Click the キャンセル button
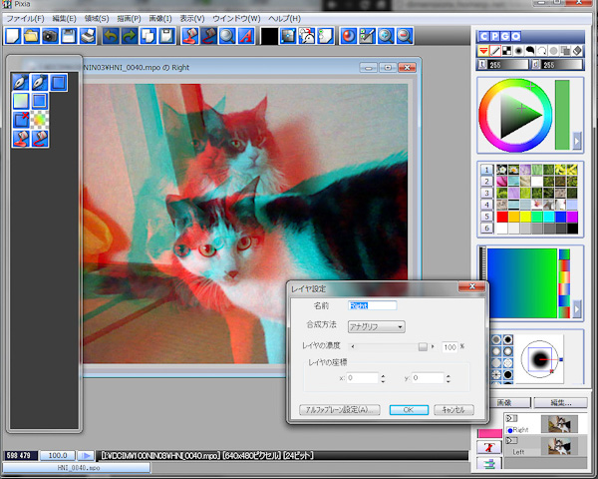598x479 pixels. (x=452, y=409)
